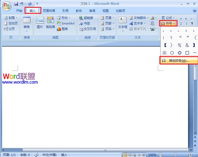Toggle insert/overtype mode (插入) in status bar
Screen dimensions: 198x157
click(x=64, y=155)
